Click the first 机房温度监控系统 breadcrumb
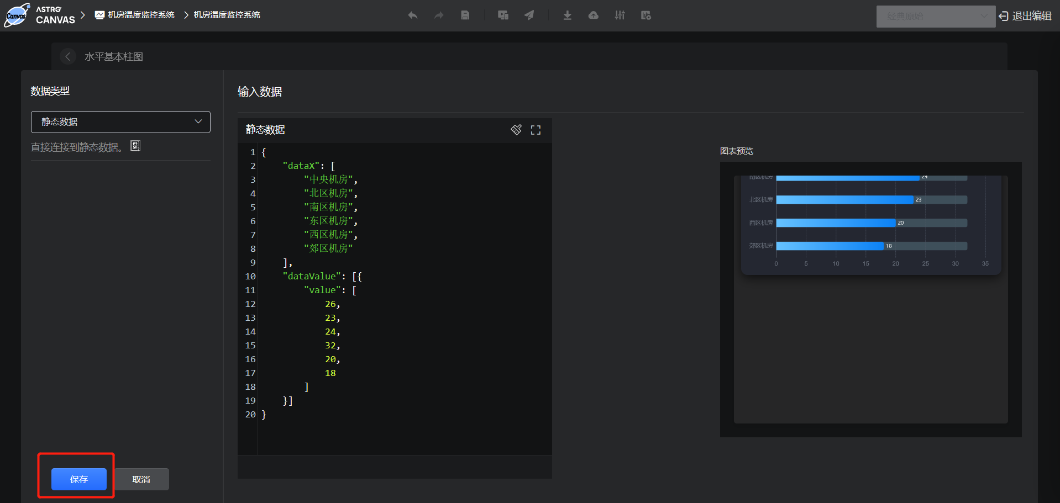Screen dimensions: 1060x503 pos(141,15)
